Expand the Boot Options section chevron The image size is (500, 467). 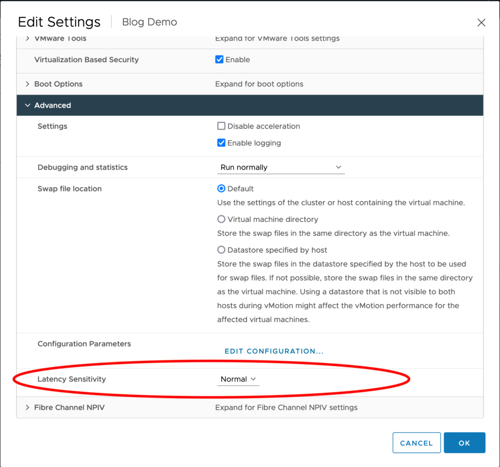[x=27, y=84]
